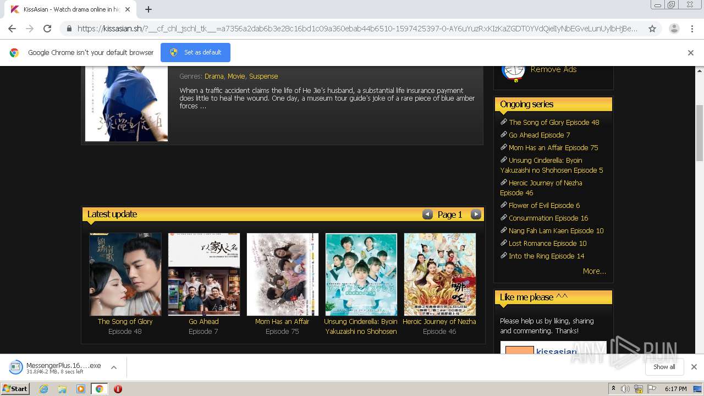Click the taskbar clock 6:17 PM
Viewport: 704px width, 396px height.
675,389
